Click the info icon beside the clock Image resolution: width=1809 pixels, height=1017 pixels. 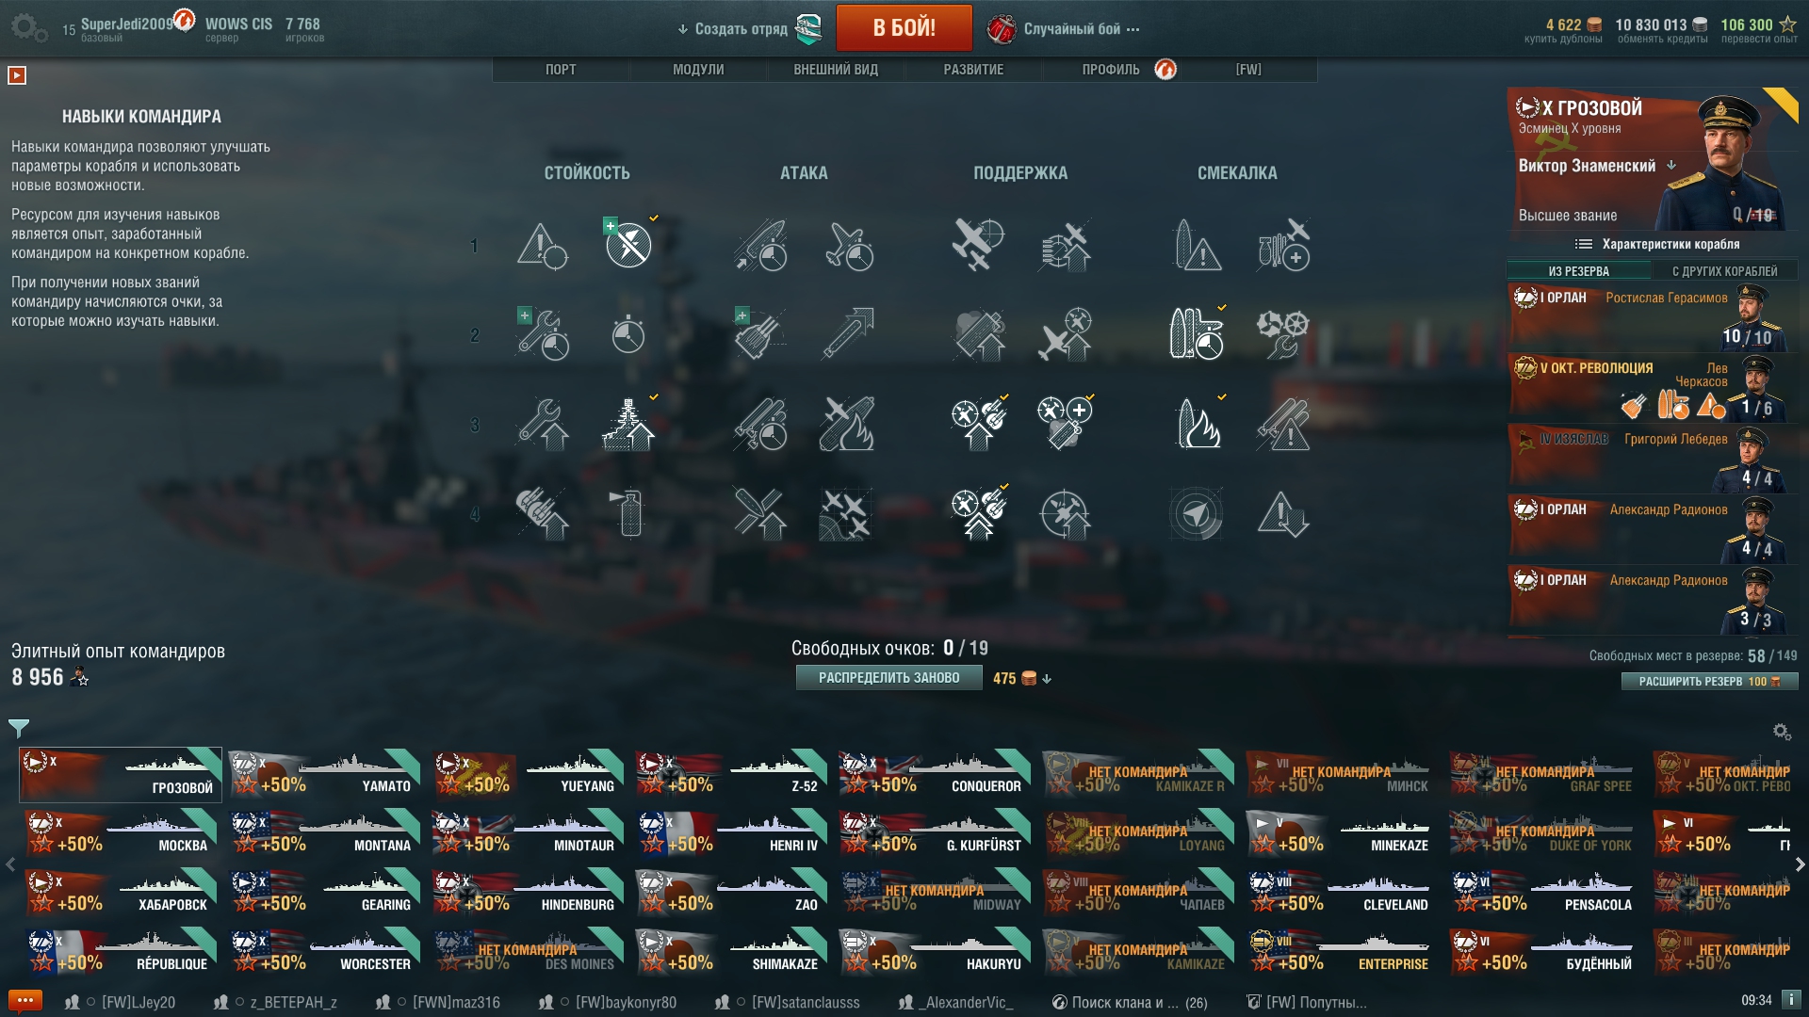pos(1791,1000)
